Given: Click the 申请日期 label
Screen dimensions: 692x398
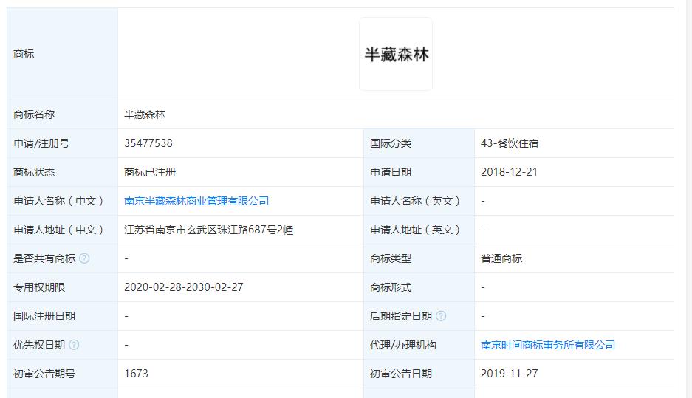Looking at the screenshot, I should (x=391, y=172).
